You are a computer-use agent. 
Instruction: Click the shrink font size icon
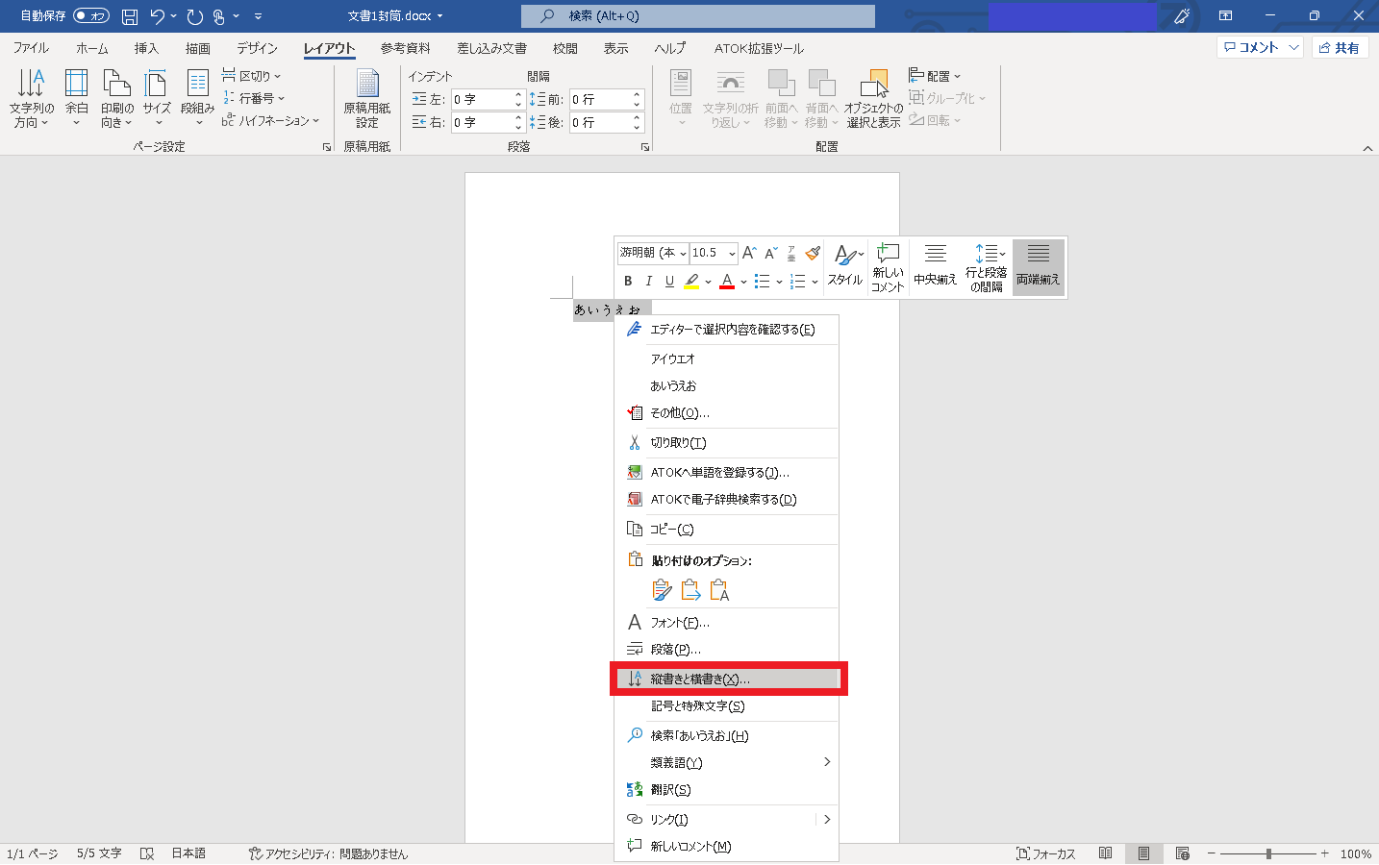click(x=770, y=253)
